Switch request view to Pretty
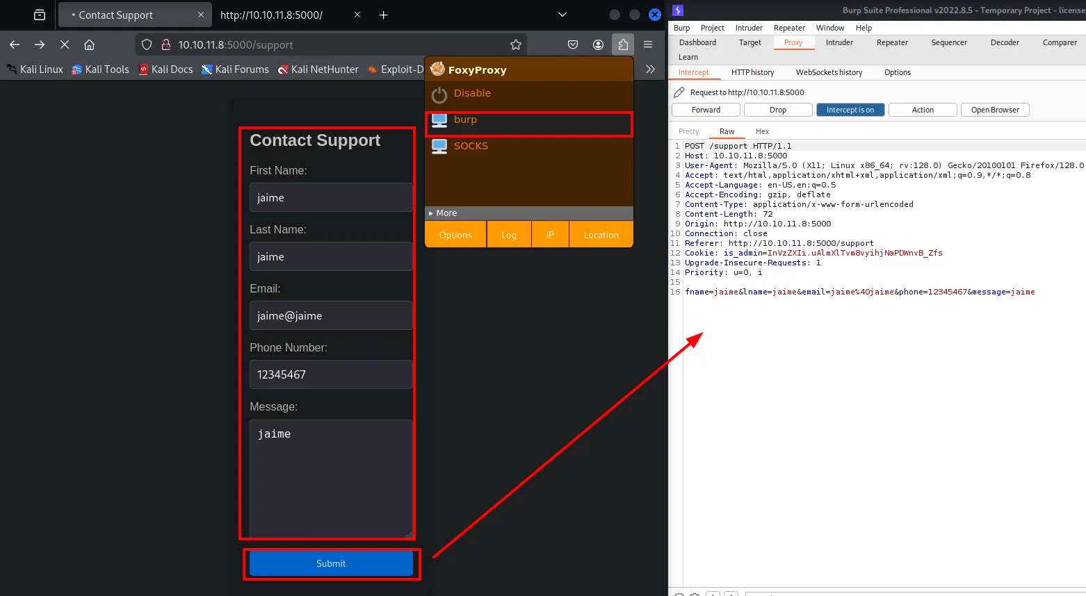The width and height of the screenshot is (1086, 596). pos(689,131)
